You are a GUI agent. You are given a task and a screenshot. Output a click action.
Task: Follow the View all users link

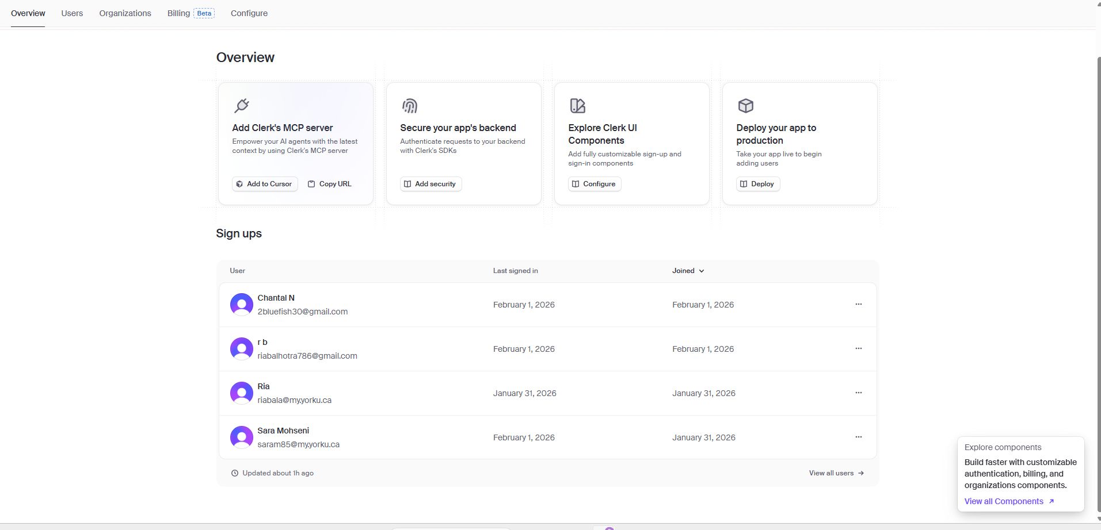pyautogui.click(x=837, y=473)
